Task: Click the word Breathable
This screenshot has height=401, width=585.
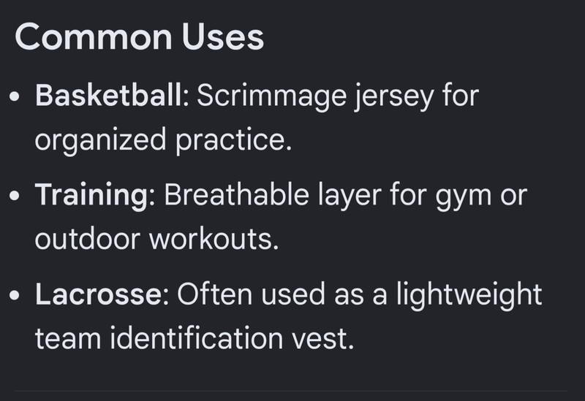Action: click(x=236, y=194)
